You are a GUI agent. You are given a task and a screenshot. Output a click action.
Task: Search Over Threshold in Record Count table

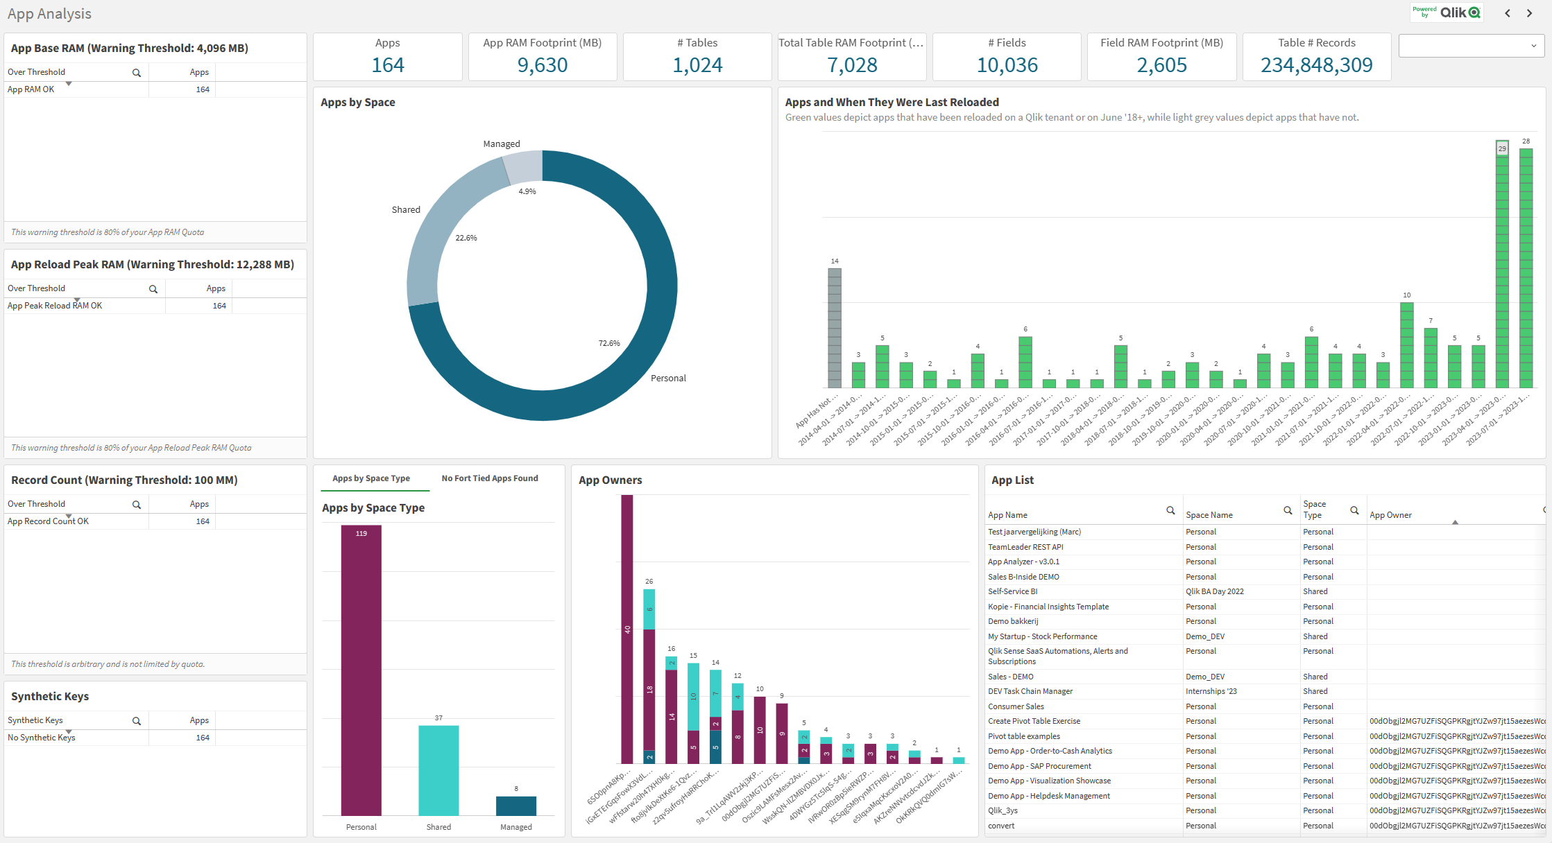click(x=136, y=504)
